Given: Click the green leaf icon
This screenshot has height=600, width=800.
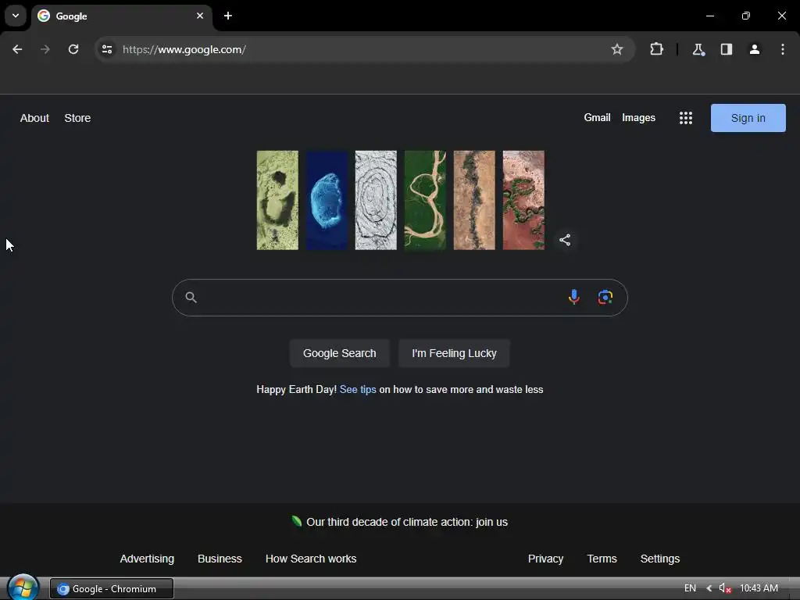Looking at the screenshot, I should point(296,521).
